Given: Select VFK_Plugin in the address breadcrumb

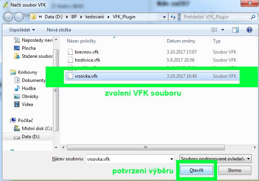Looking at the screenshot, I should 124,17.
